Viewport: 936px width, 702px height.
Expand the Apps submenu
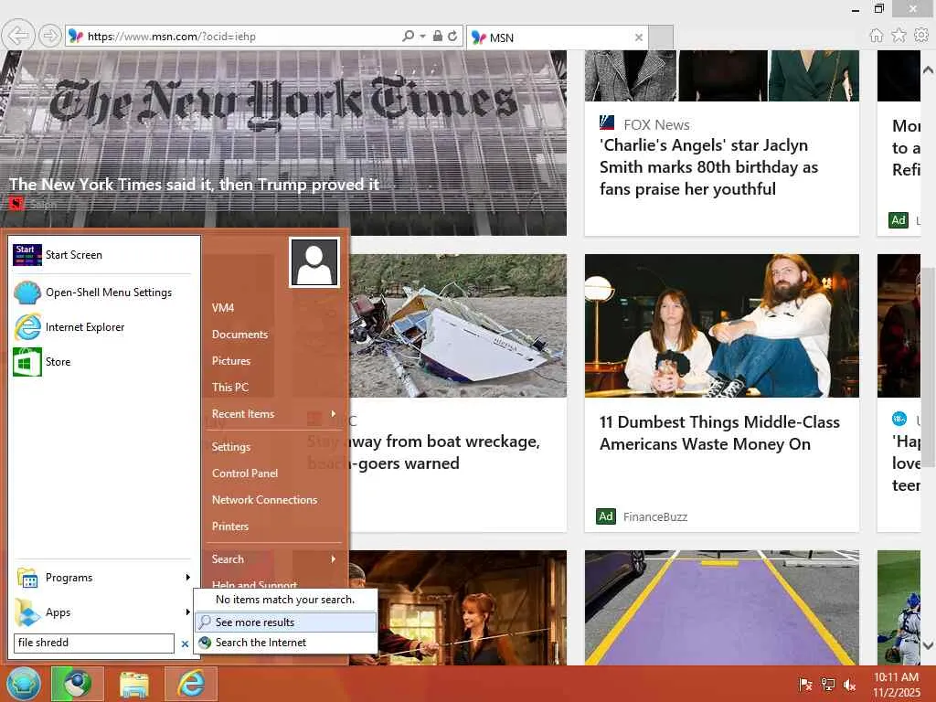(102, 612)
